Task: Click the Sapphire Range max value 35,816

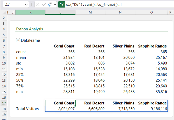Action: [x=161, y=92]
